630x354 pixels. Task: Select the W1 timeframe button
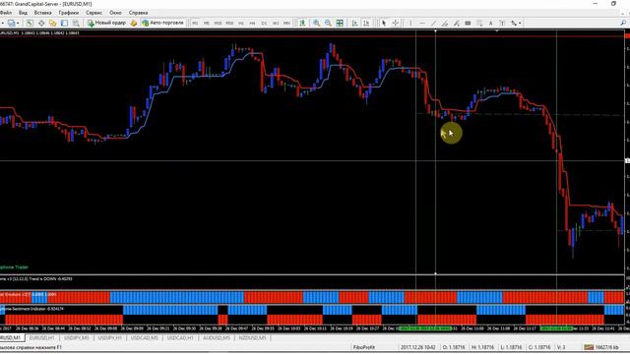pos(276,24)
